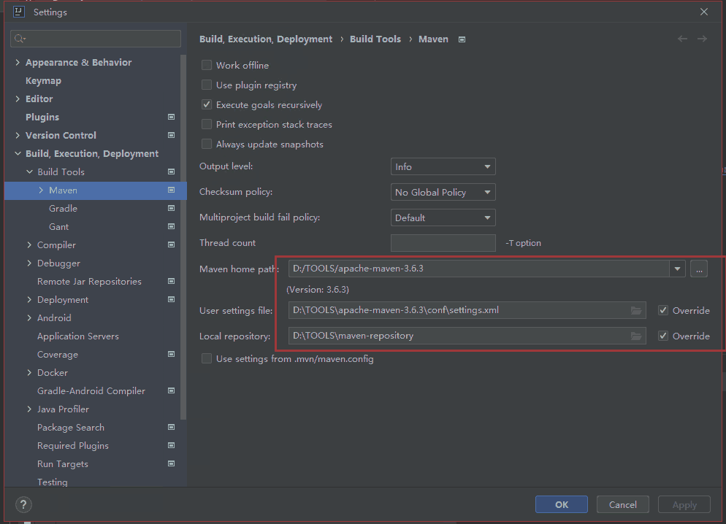Open the Checksum policy dropdown
Image resolution: width=726 pixels, height=524 pixels.
[443, 192]
